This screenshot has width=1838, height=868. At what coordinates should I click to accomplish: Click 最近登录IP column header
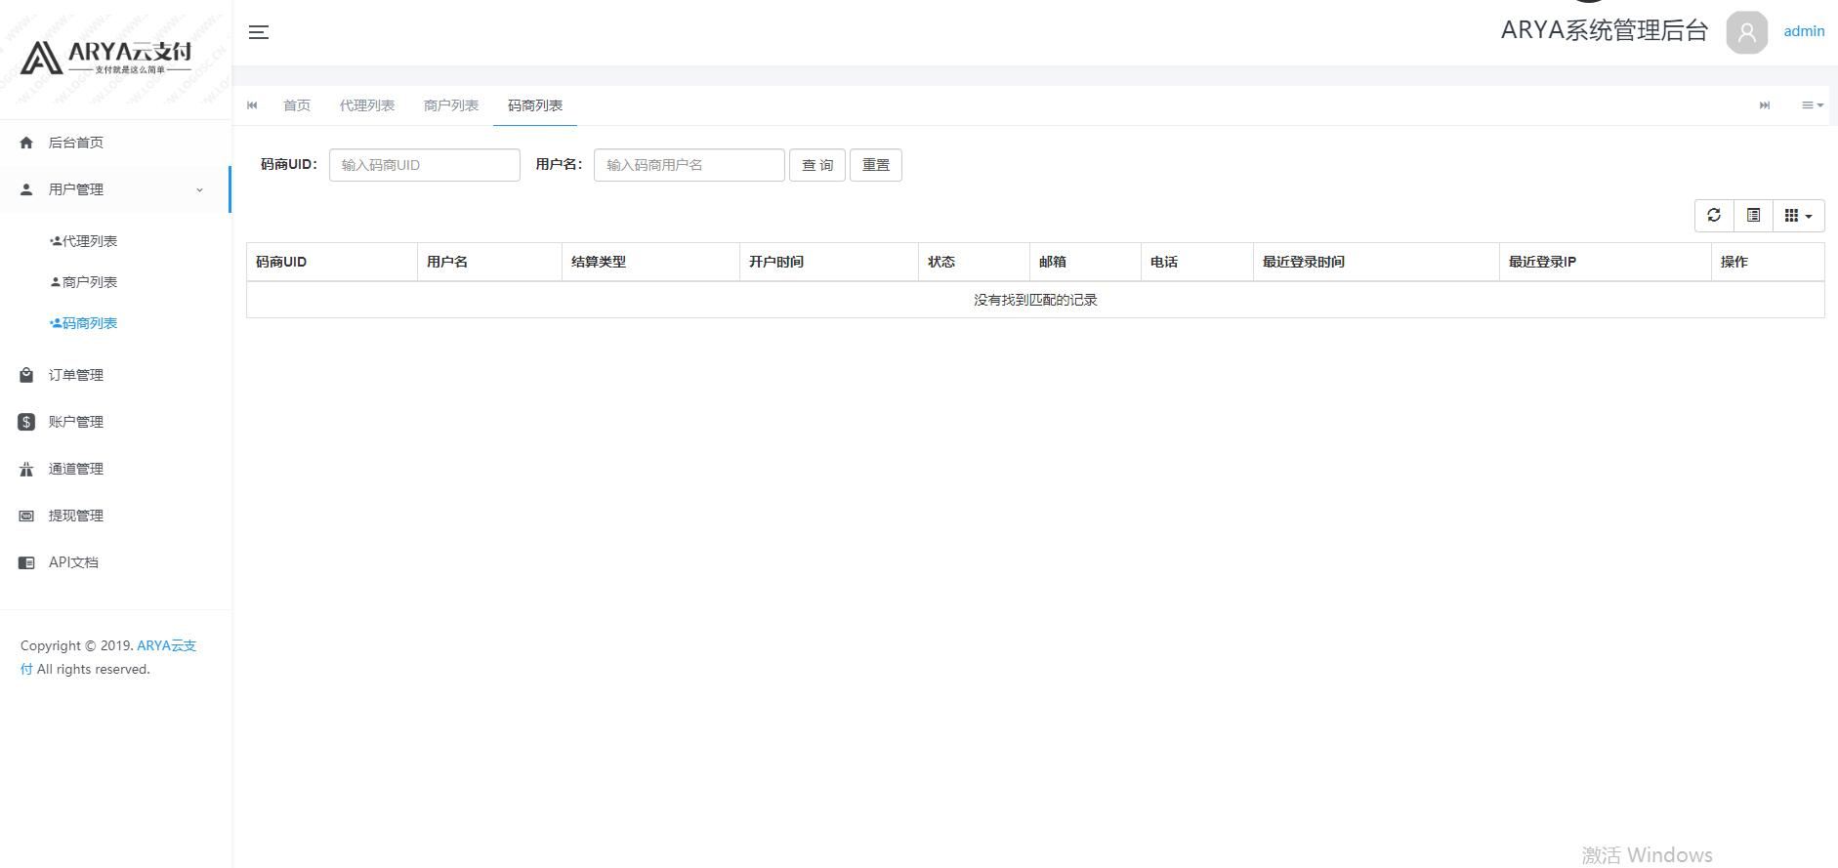tap(1606, 262)
